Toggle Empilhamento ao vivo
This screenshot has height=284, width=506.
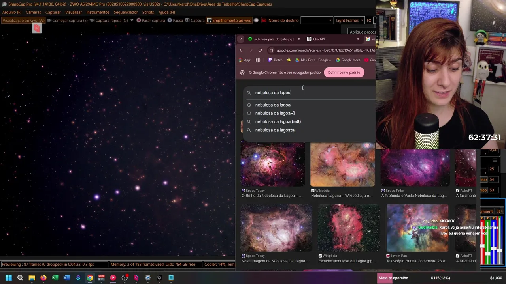229,21
